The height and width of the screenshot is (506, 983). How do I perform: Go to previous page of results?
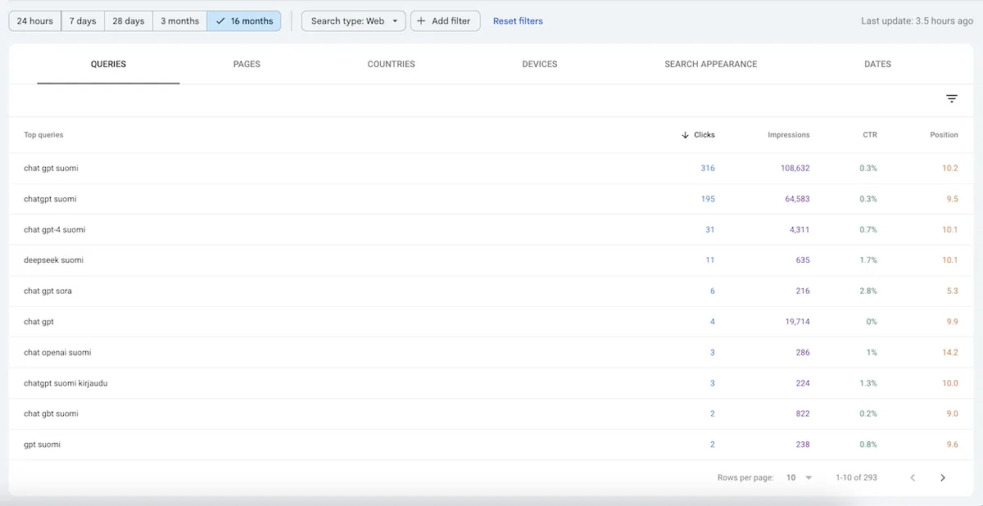click(913, 477)
